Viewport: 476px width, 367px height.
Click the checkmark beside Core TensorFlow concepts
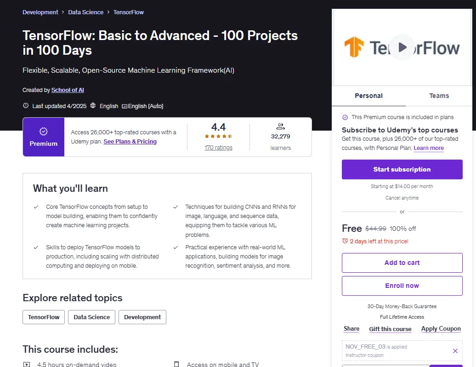(36, 207)
